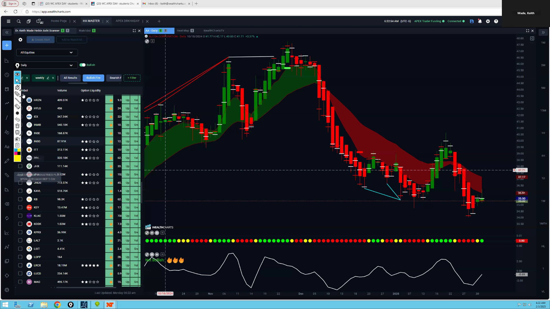This screenshot has height=309, width=550.
Task: Maximize the scanner panel
Action: [x=134, y=31]
